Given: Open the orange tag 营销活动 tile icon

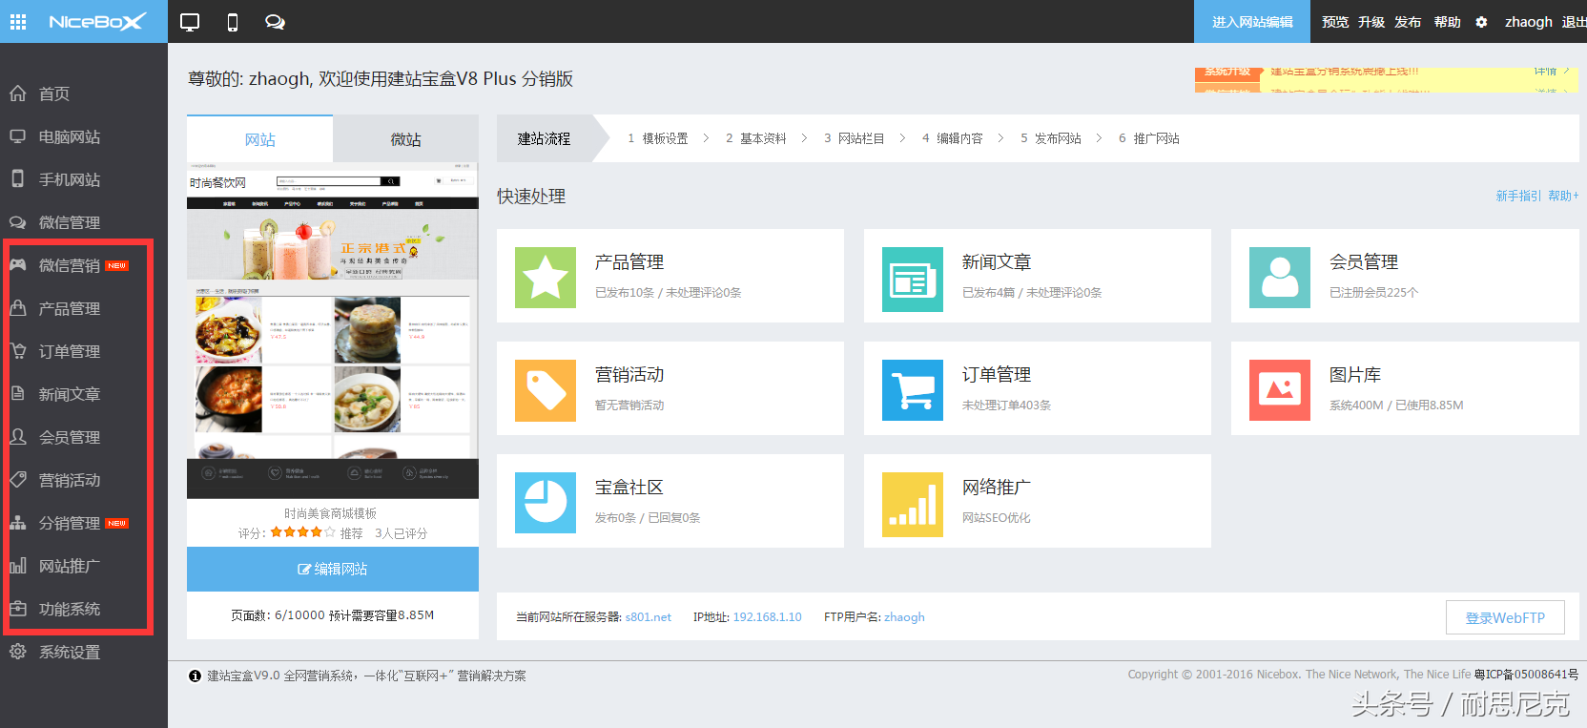Looking at the screenshot, I should pos(546,390).
